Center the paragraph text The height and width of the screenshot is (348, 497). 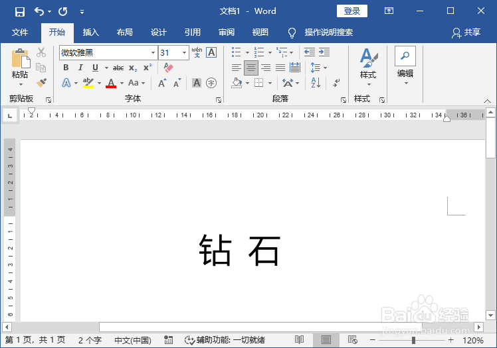[250, 68]
